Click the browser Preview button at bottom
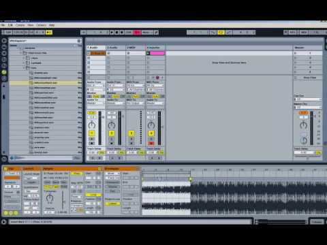The width and height of the screenshot is (327, 245). coord(12,158)
